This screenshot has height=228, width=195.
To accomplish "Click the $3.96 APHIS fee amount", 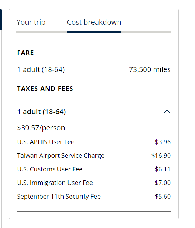I will tap(162, 142).
